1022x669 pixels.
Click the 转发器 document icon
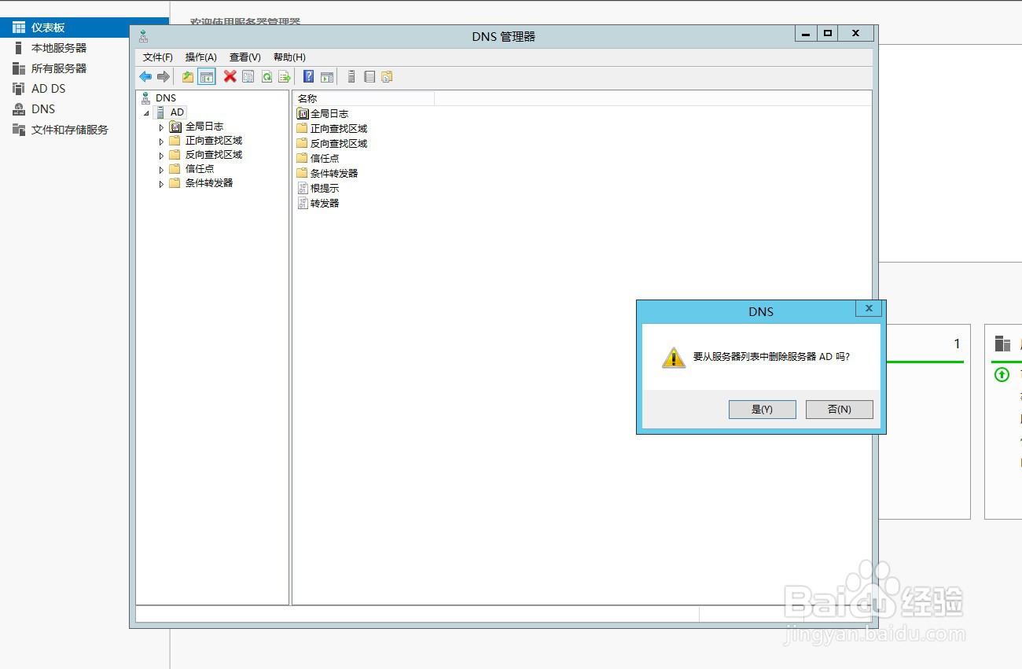click(x=303, y=203)
